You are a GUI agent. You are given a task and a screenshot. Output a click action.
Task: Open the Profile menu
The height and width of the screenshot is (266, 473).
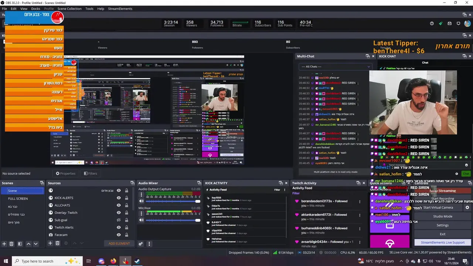[x=49, y=8]
